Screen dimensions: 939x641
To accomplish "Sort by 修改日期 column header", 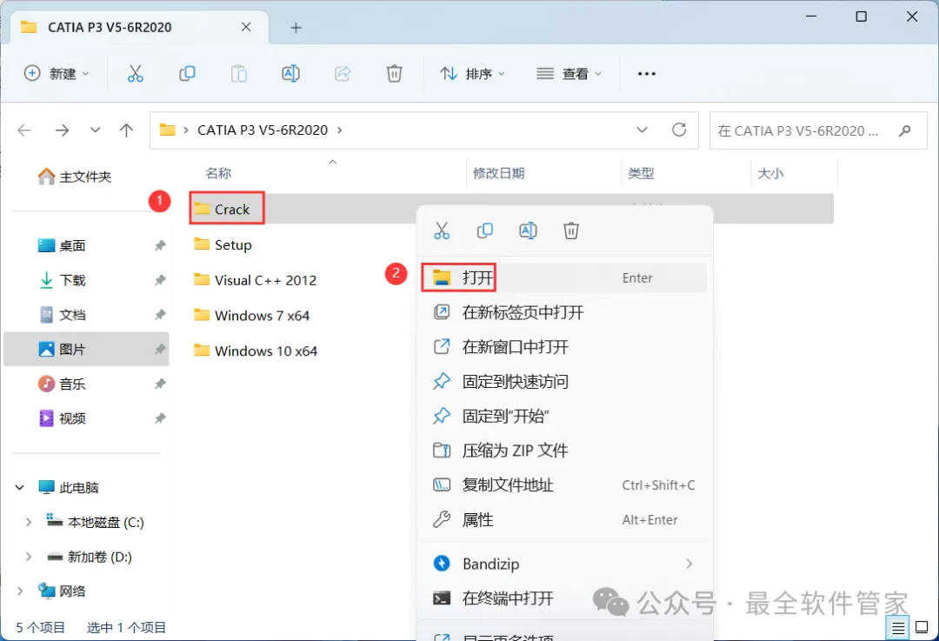I will click(x=498, y=173).
